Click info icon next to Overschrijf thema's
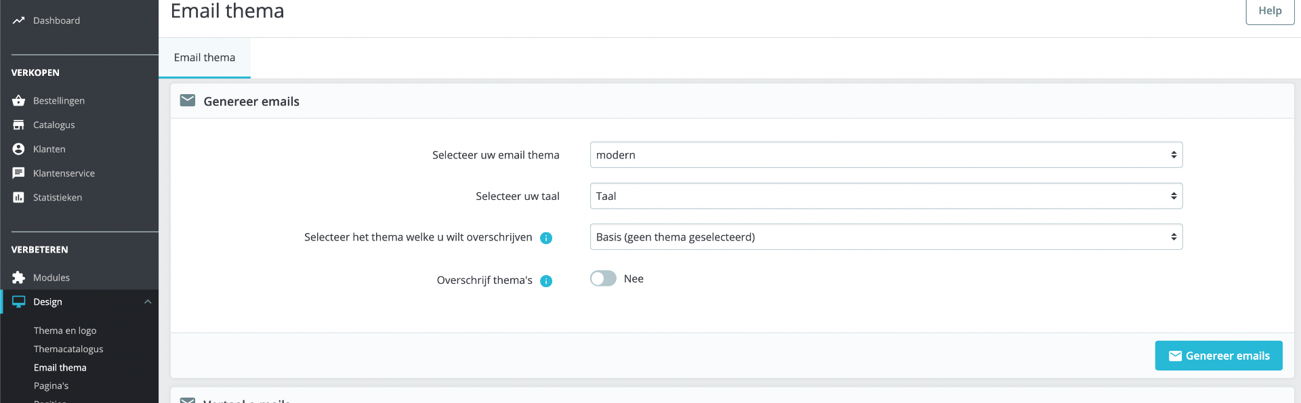Image resolution: width=1301 pixels, height=403 pixels. (546, 281)
